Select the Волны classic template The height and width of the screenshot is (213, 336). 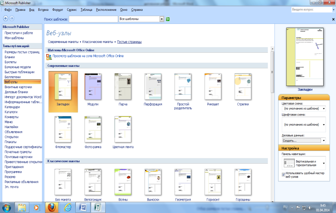[x=123, y=182]
